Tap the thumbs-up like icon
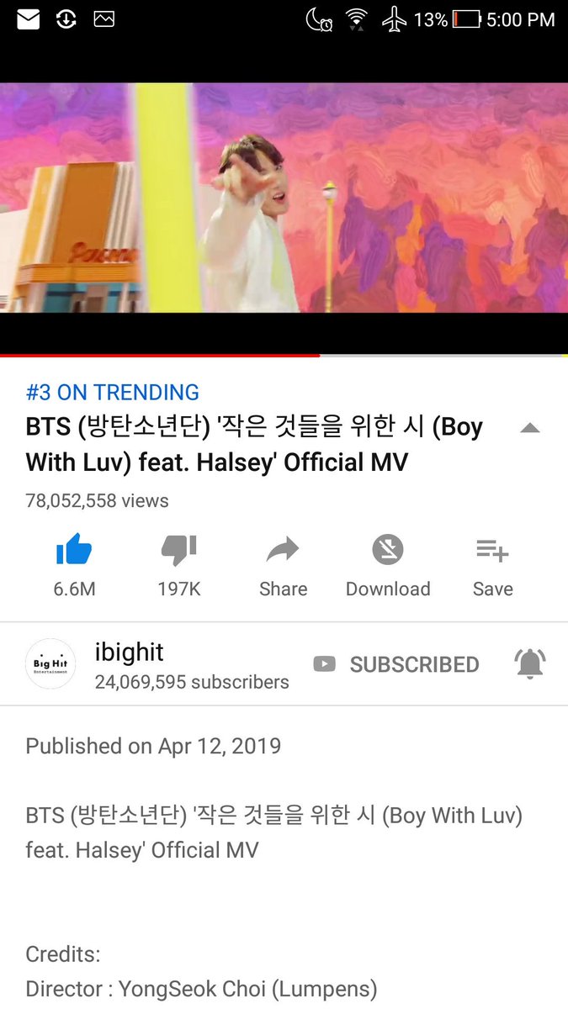The height and width of the screenshot is (1009, 568). coord(74,551)
